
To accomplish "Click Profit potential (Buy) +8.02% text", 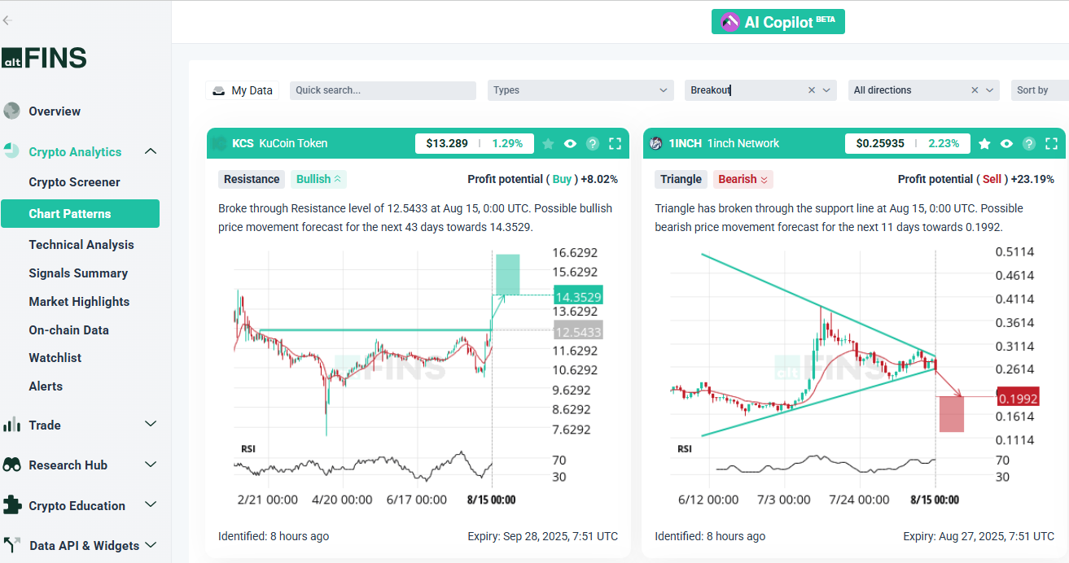I will pyautogui.click(x=542, y=179).
